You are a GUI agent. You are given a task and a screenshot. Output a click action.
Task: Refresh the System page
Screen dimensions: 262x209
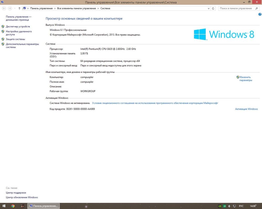[213, 8]
